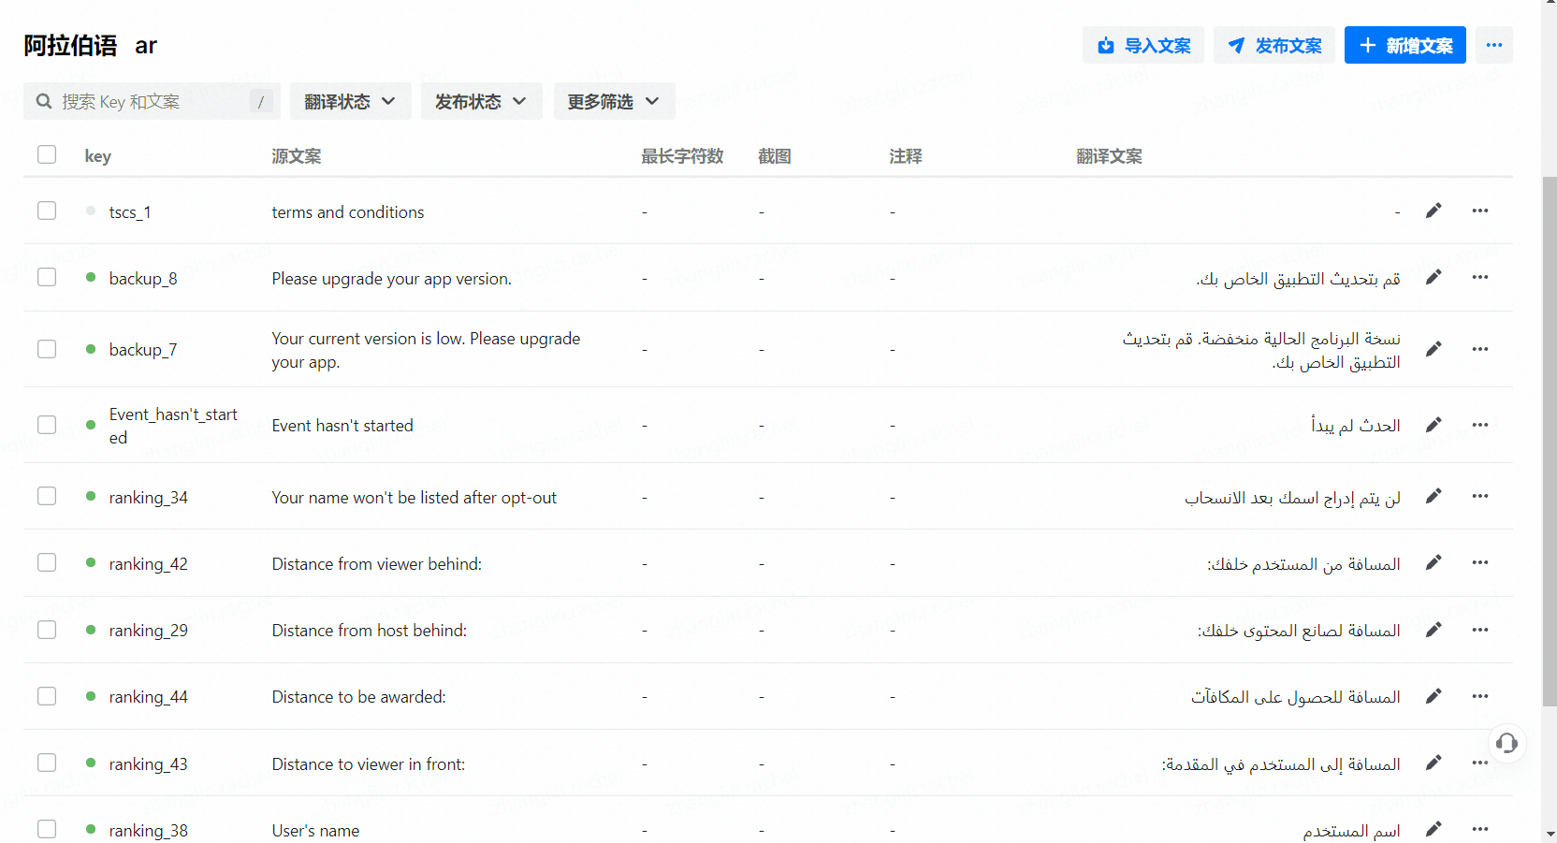Select the ranking_29 row checkbox
Viewport: 1557px width, 843px height.
(x=47, y=630)
